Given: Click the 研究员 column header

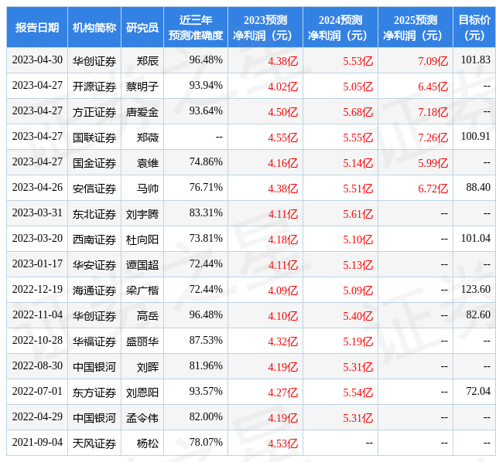Looking at the screenshot, I should click(x=142, y=28).
